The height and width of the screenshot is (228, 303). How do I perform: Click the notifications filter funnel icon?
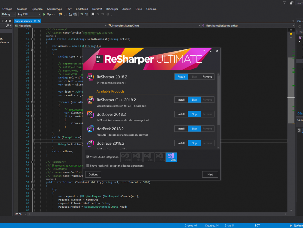[285, 3]
